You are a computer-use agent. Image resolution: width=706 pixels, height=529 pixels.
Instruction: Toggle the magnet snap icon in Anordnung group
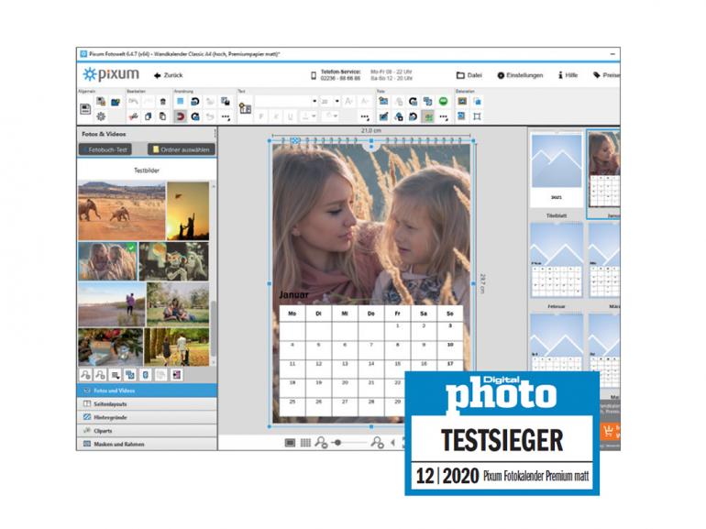[180, 116]
